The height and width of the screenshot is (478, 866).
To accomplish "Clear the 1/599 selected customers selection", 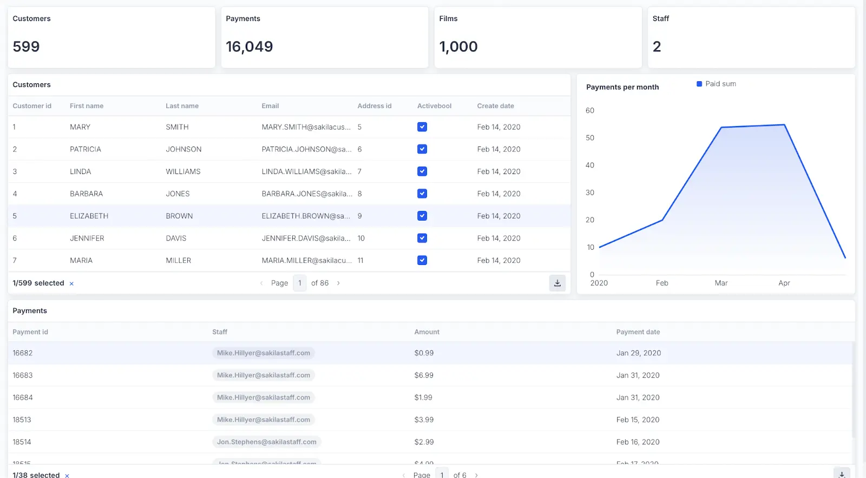I will pos(71,283).
